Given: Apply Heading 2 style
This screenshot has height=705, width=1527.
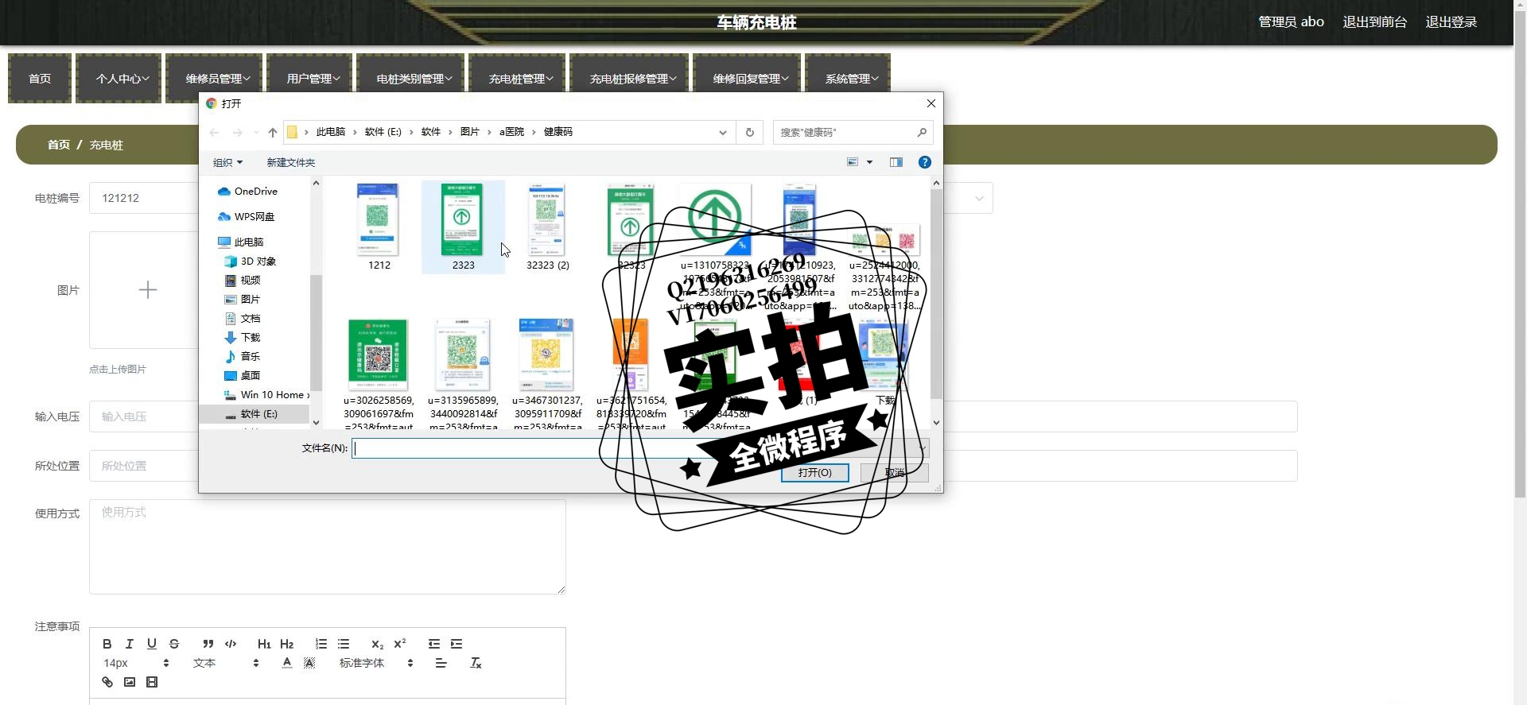Looking at the screenshot, I should [287, 644].
